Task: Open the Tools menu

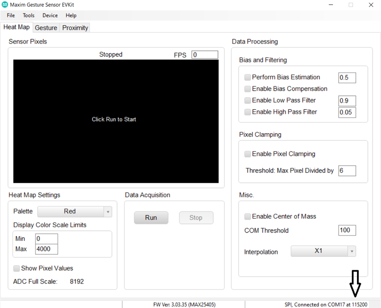Action: (28, 15)
